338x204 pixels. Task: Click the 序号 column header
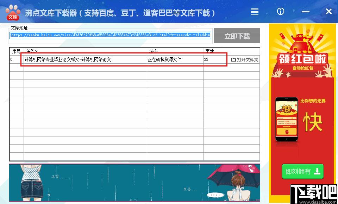pos(17,51)
